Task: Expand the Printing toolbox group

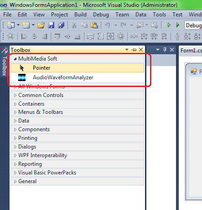Action: [77, 138]
